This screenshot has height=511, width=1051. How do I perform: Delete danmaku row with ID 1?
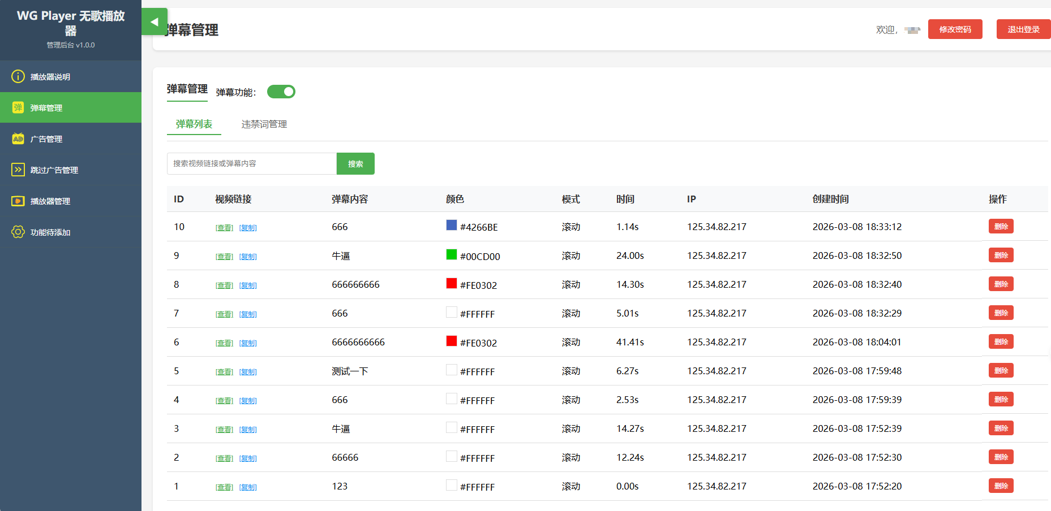pos(1001,486)
